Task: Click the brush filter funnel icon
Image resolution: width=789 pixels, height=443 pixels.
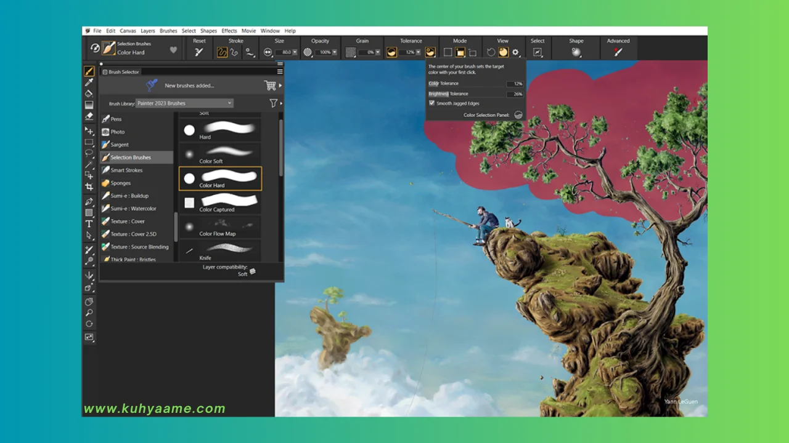Action: tap(273, 103)
